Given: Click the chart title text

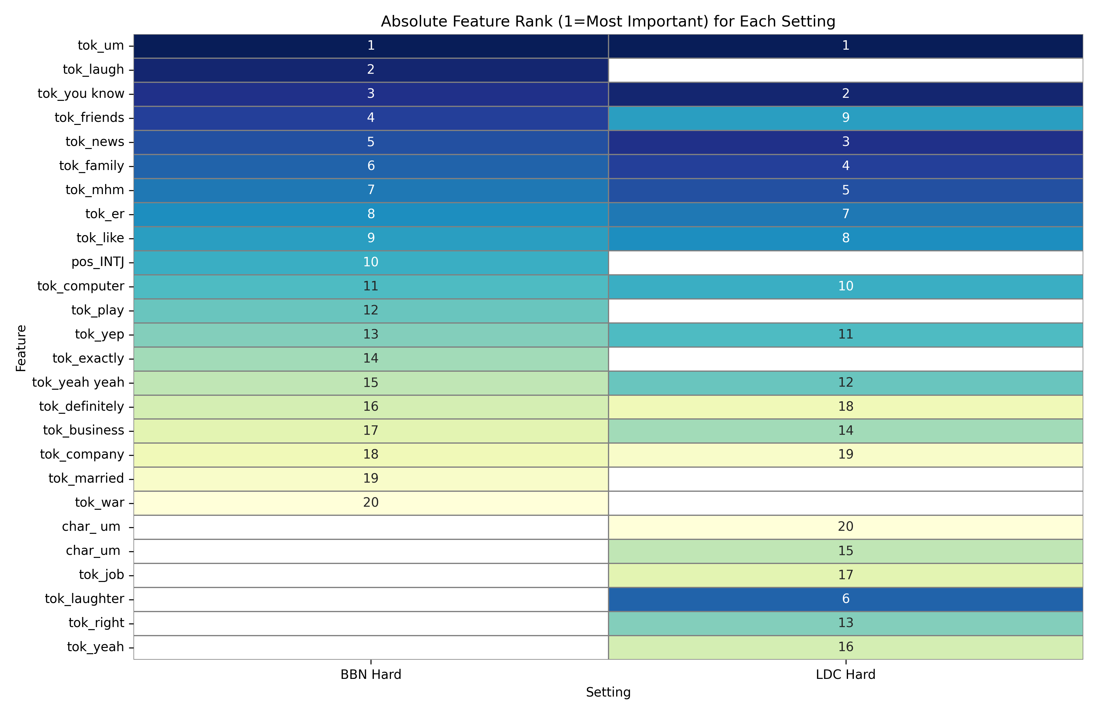Looking at the screenshot, I should (x=608, y=22).
